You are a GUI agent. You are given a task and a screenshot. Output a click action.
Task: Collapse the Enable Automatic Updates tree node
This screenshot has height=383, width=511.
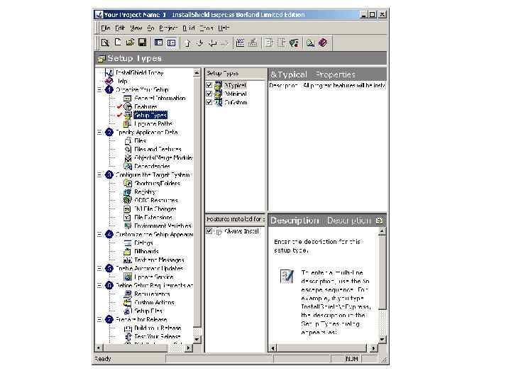click(99, 268)
